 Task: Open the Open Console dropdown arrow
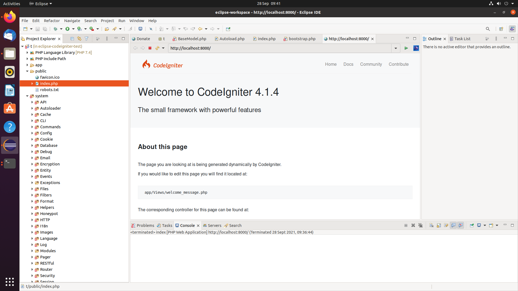[497, 225]
